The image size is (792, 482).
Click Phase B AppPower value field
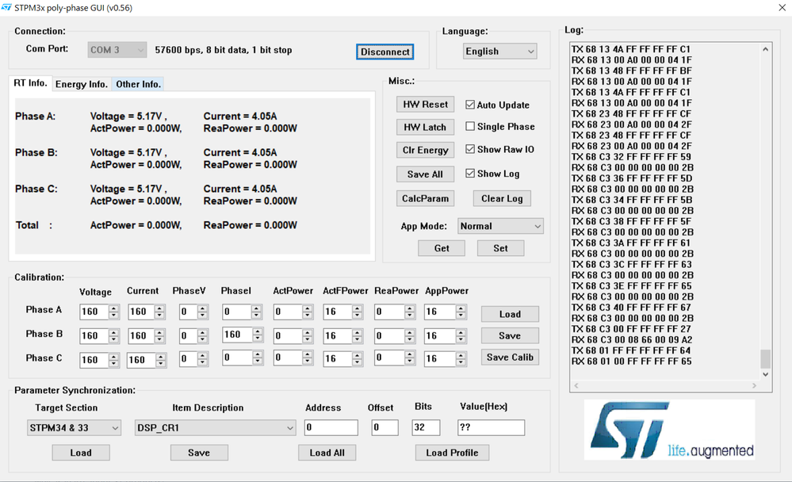coord(440,336)
